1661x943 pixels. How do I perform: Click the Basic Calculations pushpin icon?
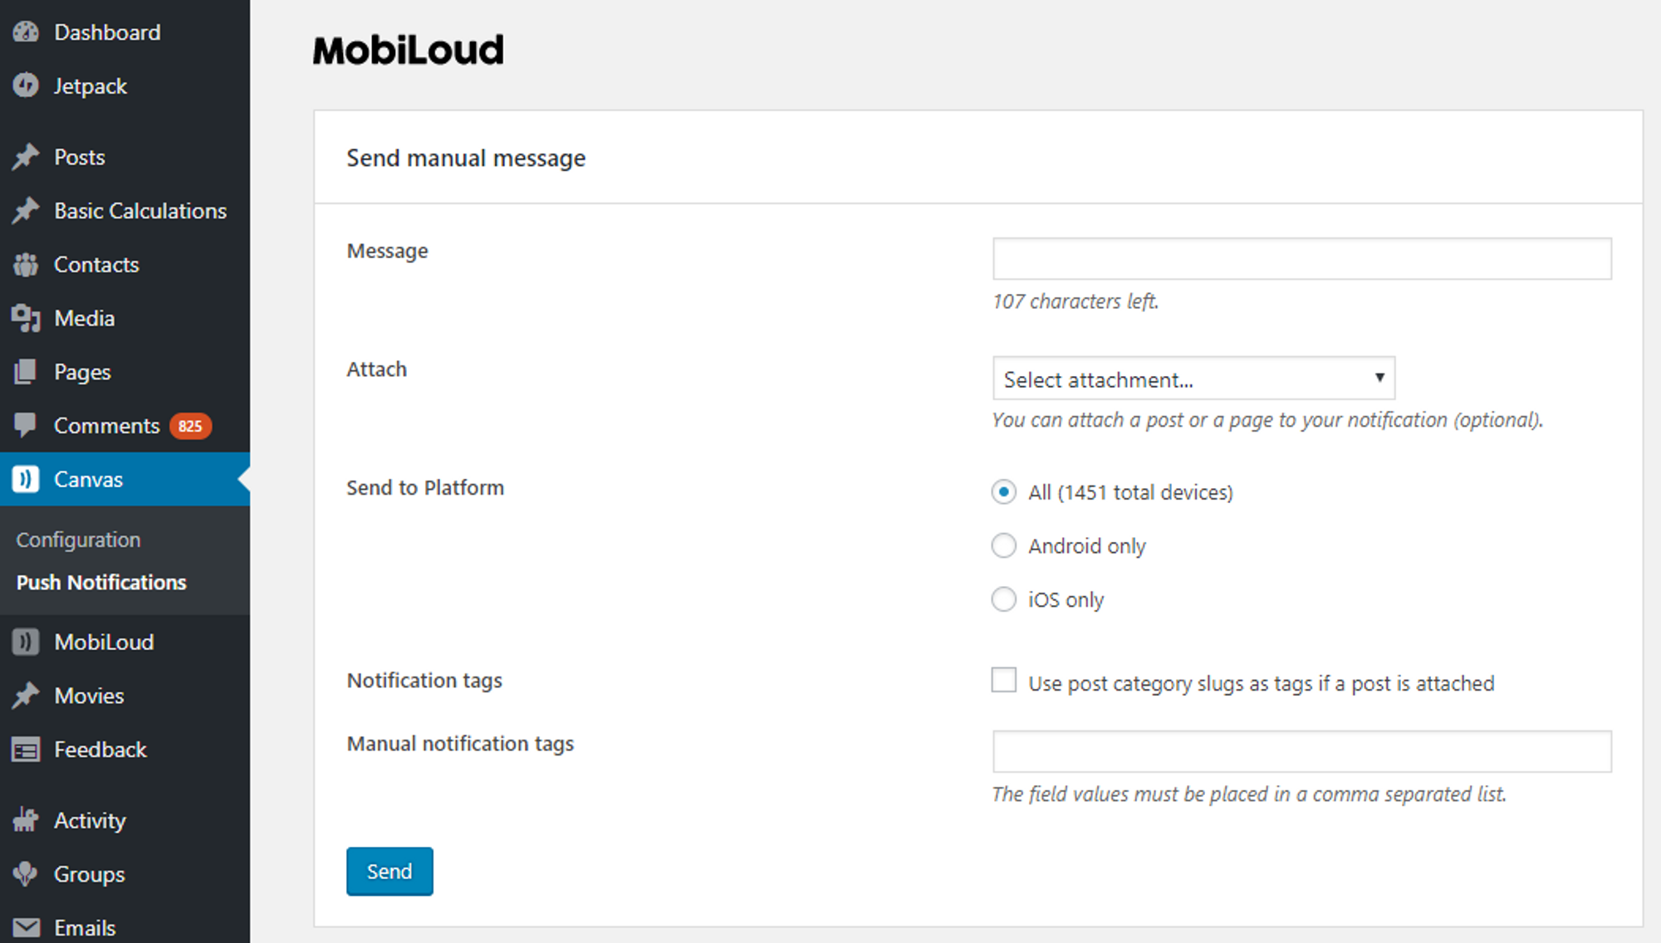[26, 211]
